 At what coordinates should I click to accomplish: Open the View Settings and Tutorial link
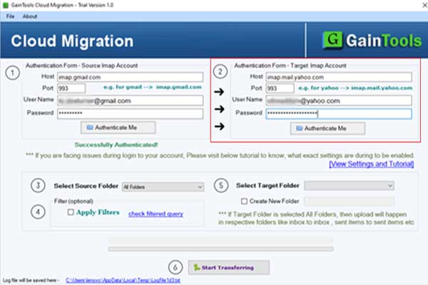(372, 164)
